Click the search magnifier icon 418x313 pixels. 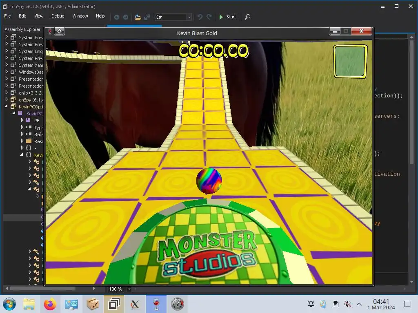(247, 17)
